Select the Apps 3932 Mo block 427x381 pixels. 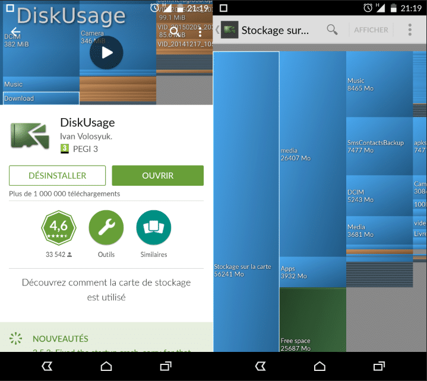[312, 272]
